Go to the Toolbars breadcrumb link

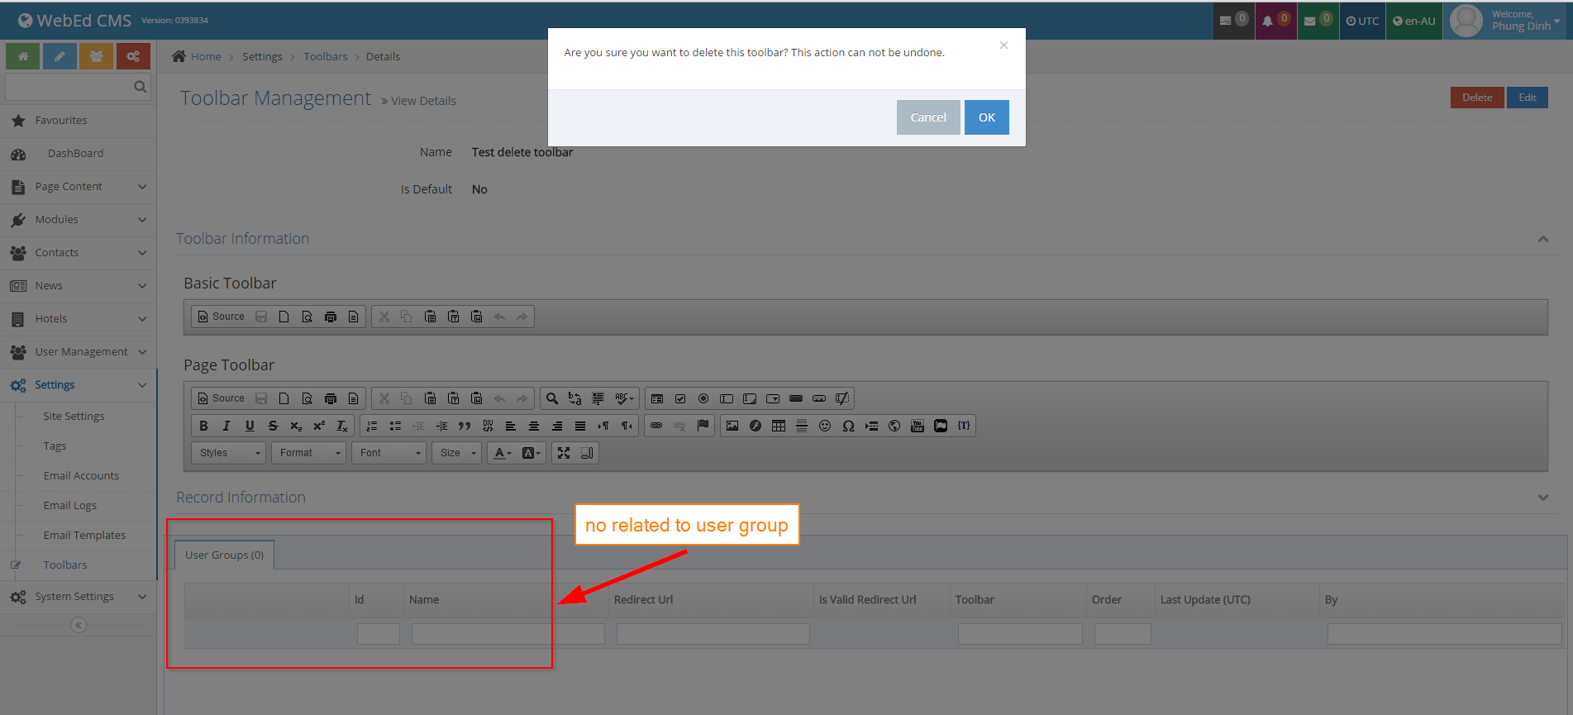pos(325,56)
